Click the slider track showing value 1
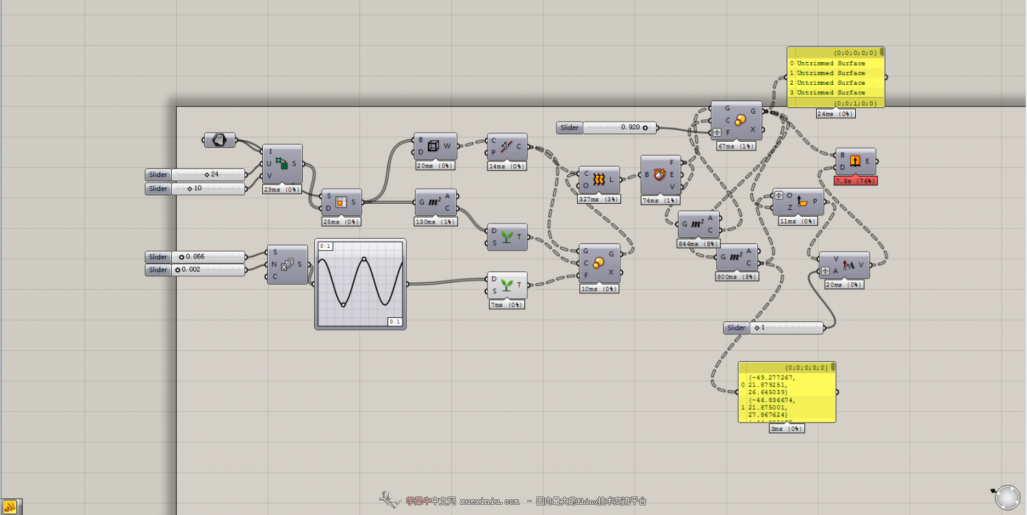 coord(787,328)
